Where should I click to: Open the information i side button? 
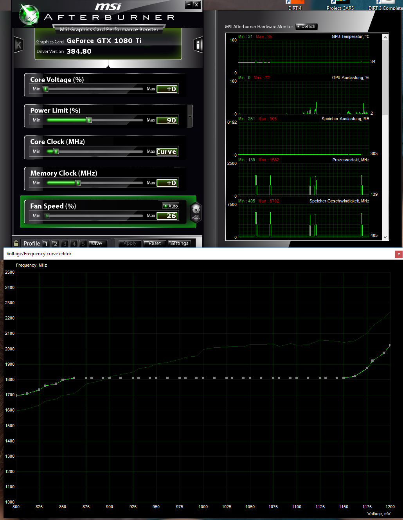pos(198,45)
